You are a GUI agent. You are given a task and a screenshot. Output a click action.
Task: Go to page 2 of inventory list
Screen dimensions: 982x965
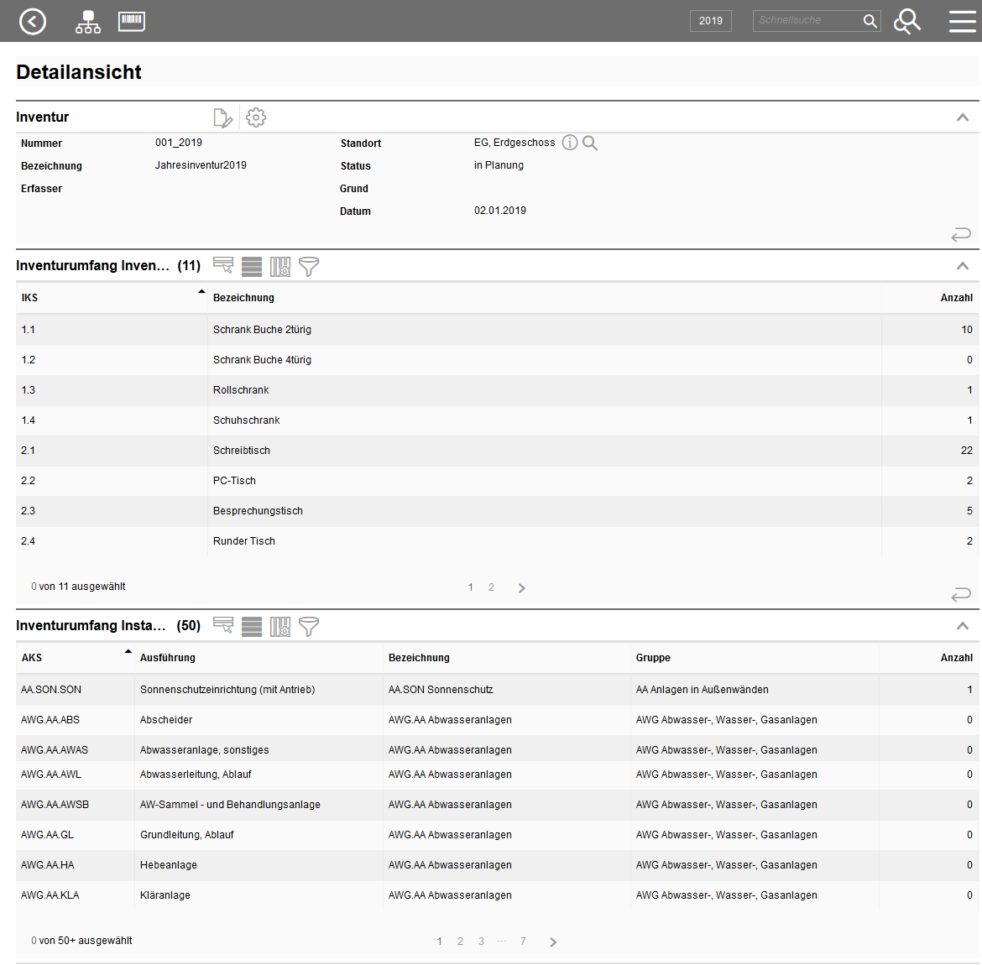pyautogui.click(x=491, y=587)
